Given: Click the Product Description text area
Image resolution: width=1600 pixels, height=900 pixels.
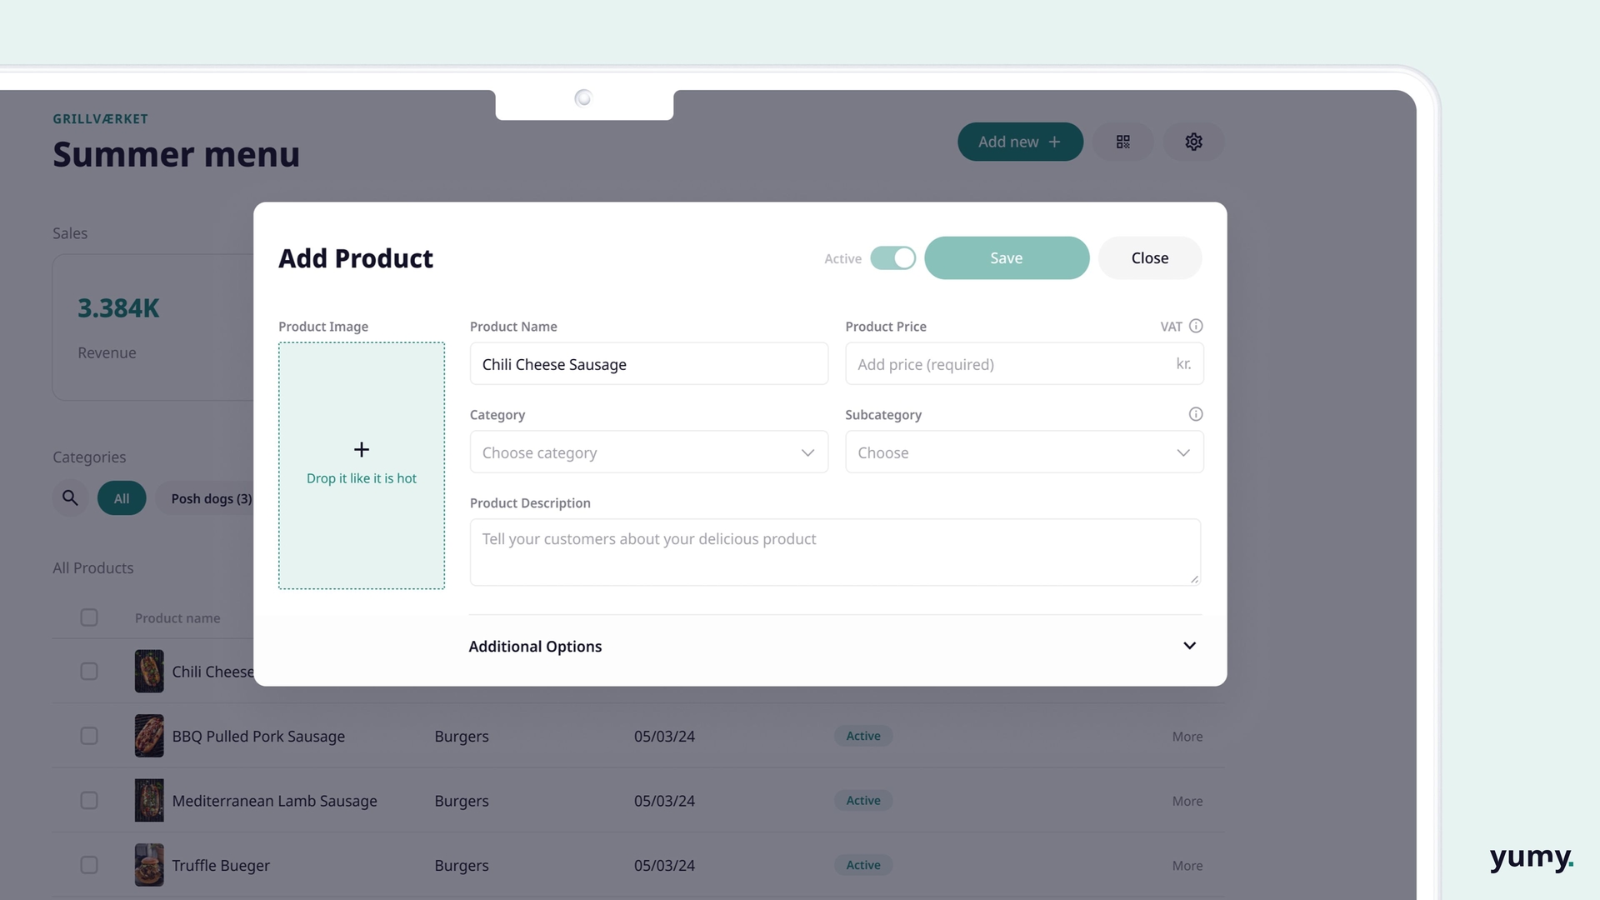Looking at the screenshot, I should click(834, 552).
